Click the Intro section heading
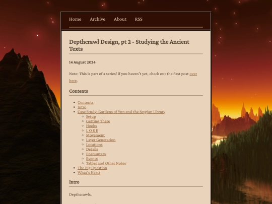 click(x=74, y=182)
